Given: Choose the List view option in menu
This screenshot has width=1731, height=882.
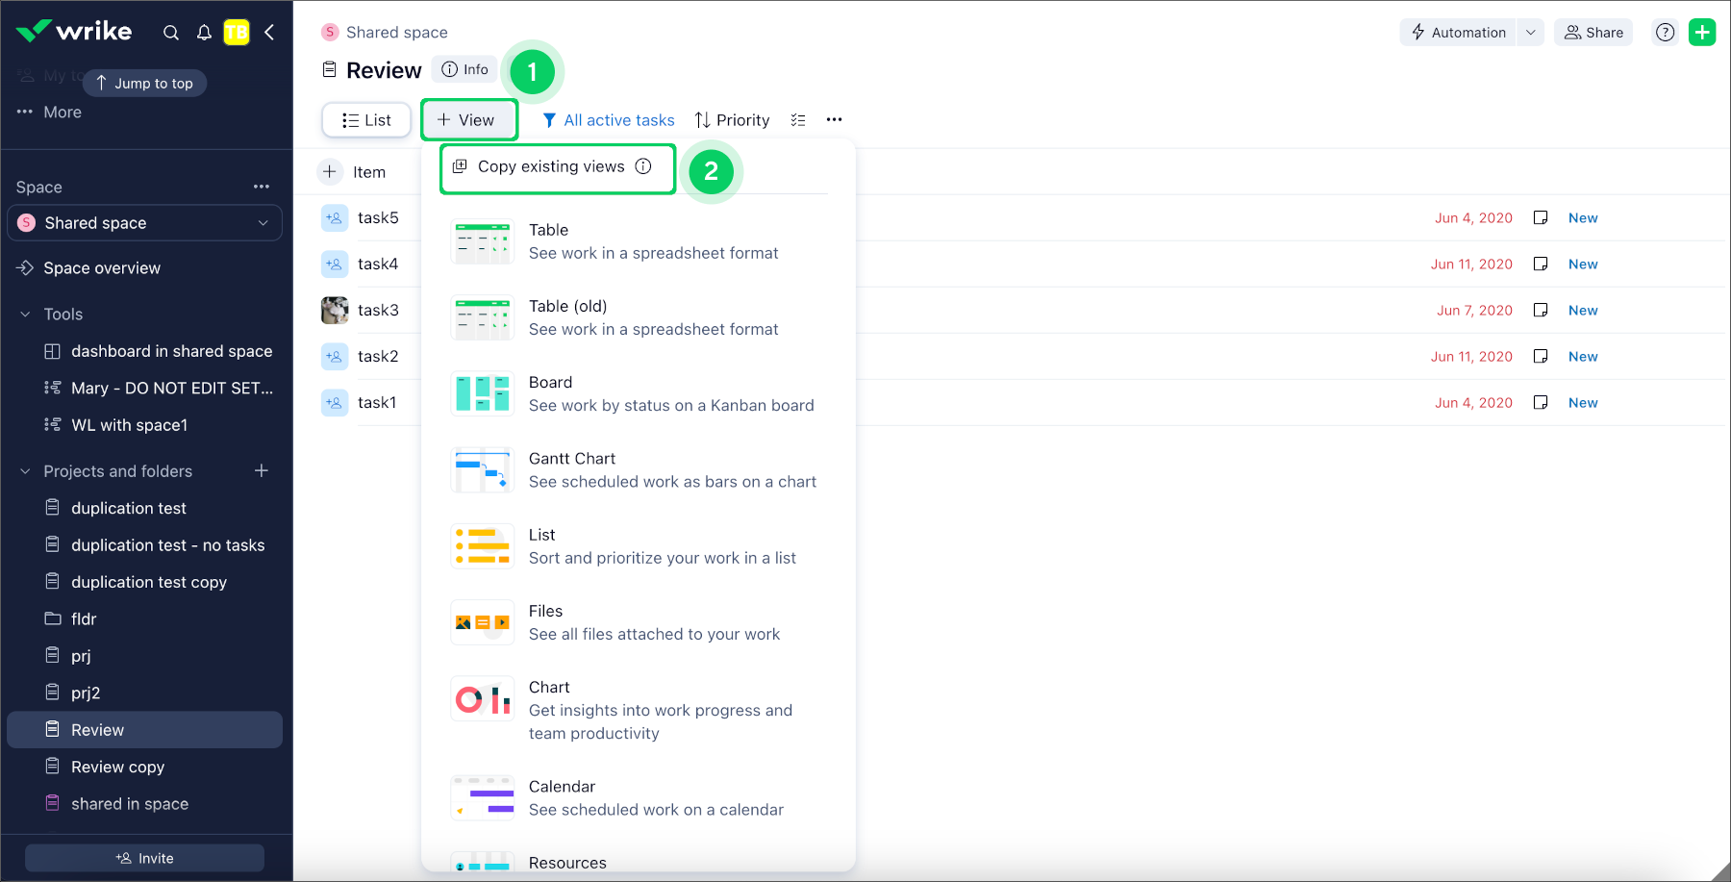Looking at the screenshot, I should [639, 546].
